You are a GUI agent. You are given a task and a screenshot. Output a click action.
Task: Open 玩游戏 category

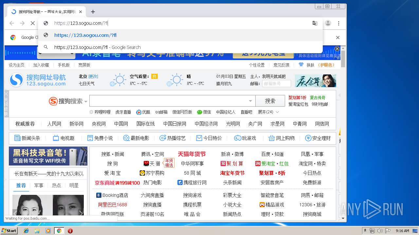[245, 138]
